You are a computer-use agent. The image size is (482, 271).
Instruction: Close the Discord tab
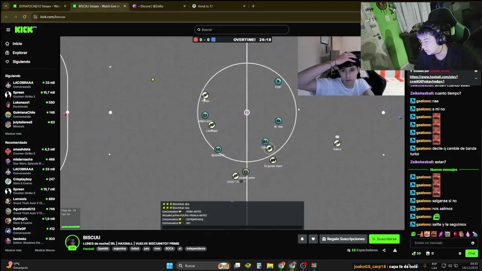point(185,6)
